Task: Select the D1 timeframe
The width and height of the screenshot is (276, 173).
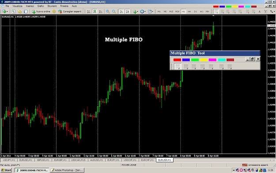Action: point(195,12)
